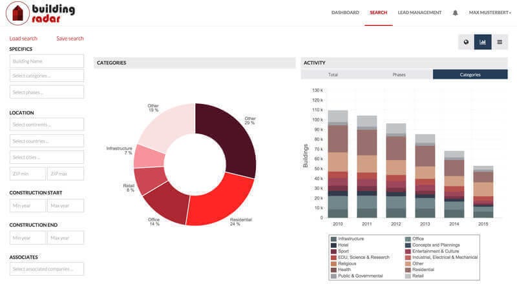
Task: Focus the ZIP min field
Action: (x=28, y=174)
